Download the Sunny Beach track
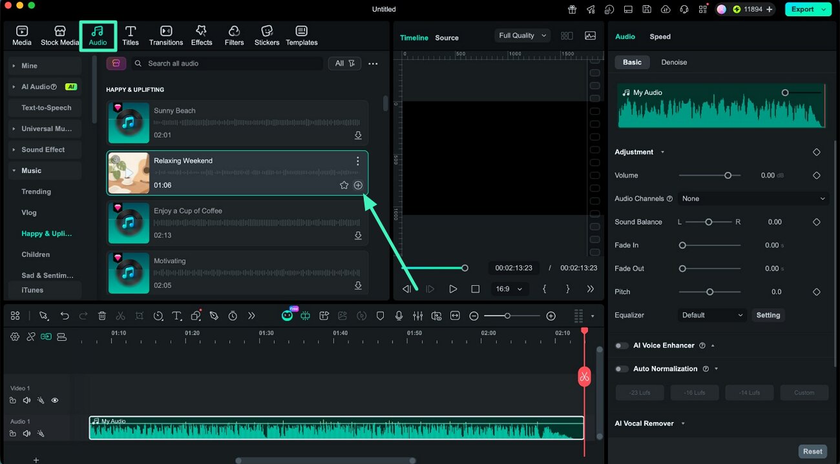 358,136
